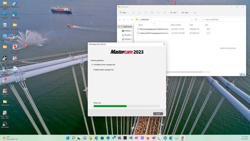Sort by the Date modified column header
This screenshot has width=250, height=141.
pos(176,25)
